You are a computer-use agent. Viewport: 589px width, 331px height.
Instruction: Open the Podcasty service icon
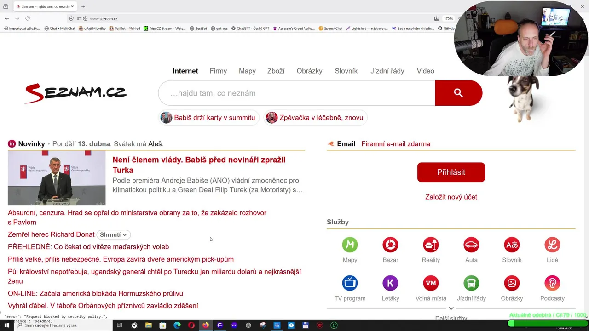click(x=552, y=283)
